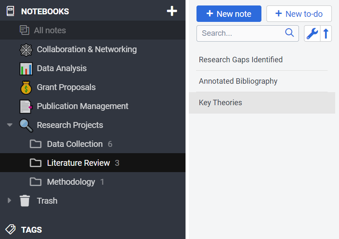Collapse the Research Projects notebook
Image resolution: width=339 pixels, height=239 pixels.
point(10,125)
